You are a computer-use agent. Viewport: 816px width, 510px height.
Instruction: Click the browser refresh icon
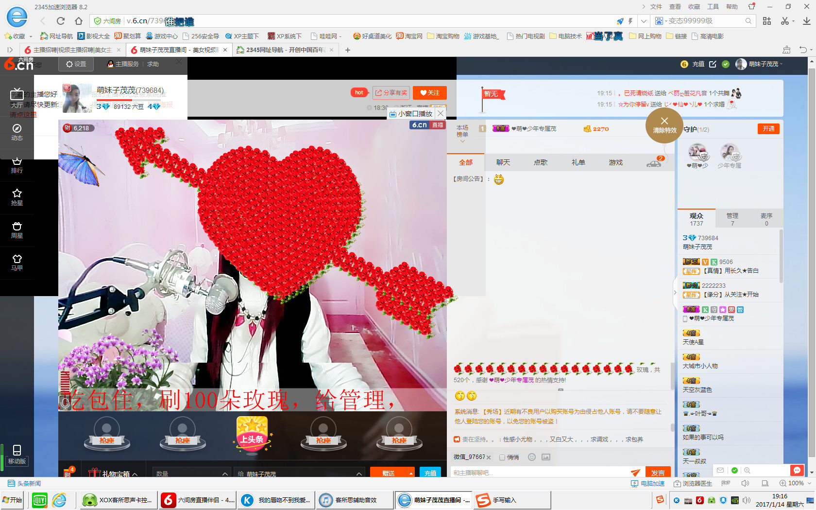pos(61,21)
